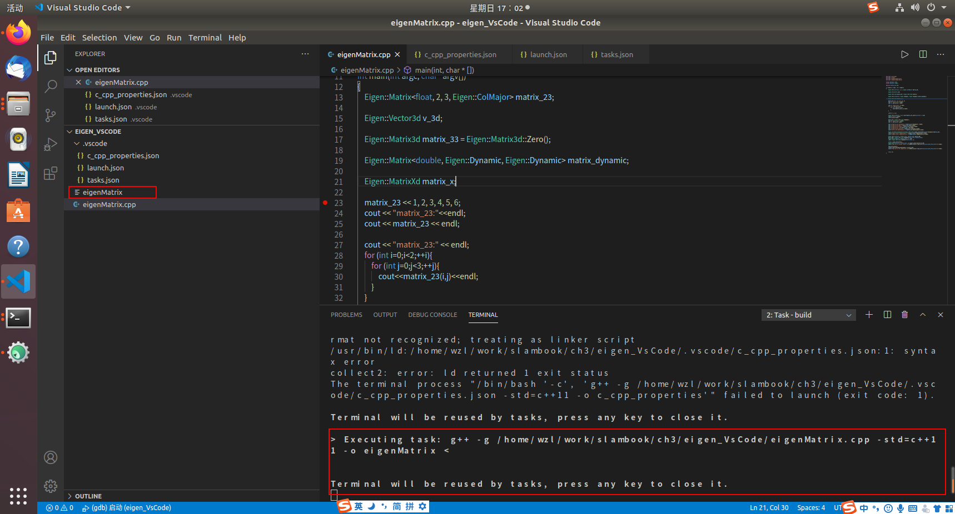Toggle the breakpoint on line 23

click(x=325, y=203)
